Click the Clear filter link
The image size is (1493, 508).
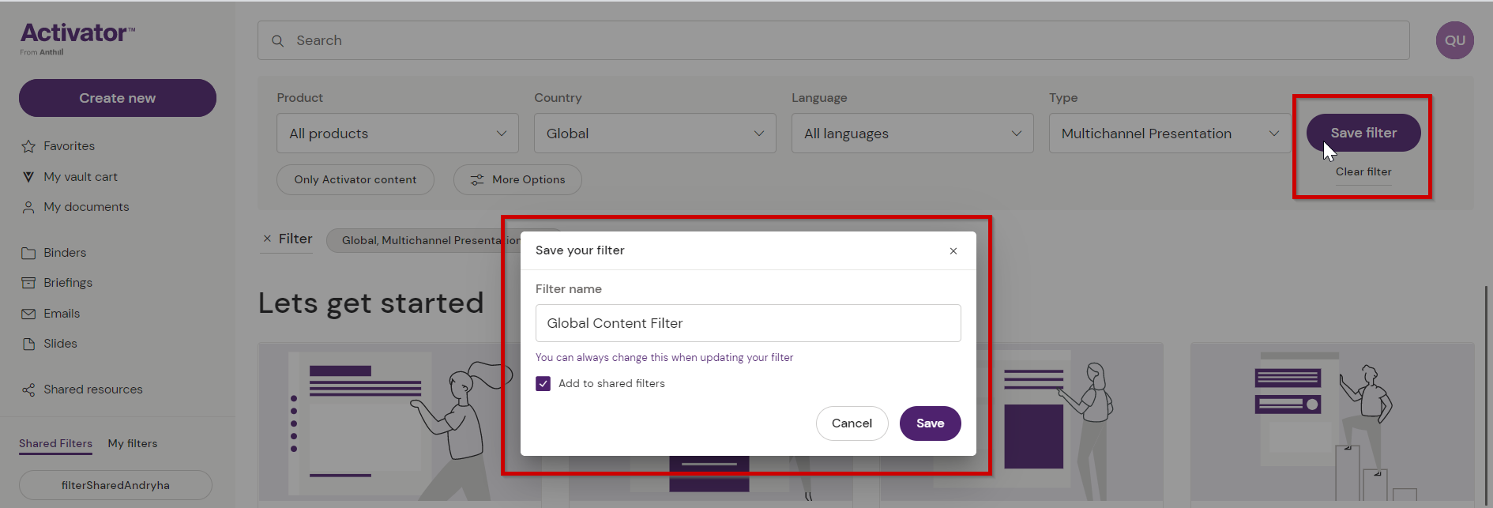point(1363,171)
